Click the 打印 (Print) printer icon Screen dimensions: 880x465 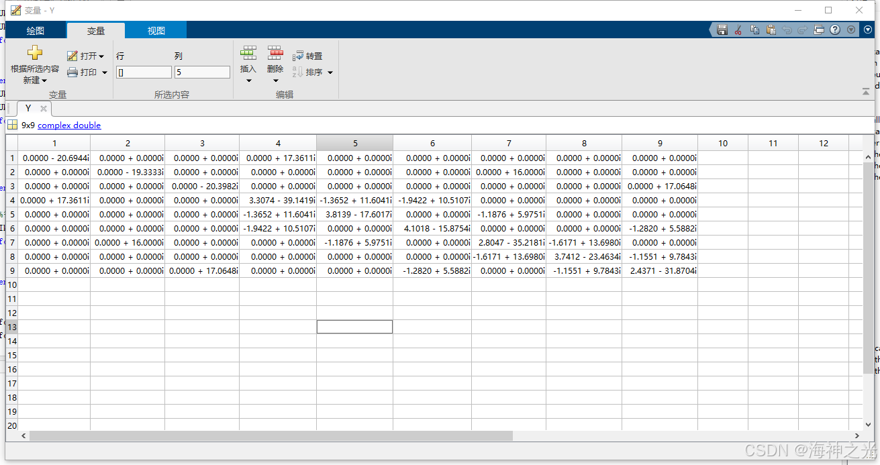point(72,72)
